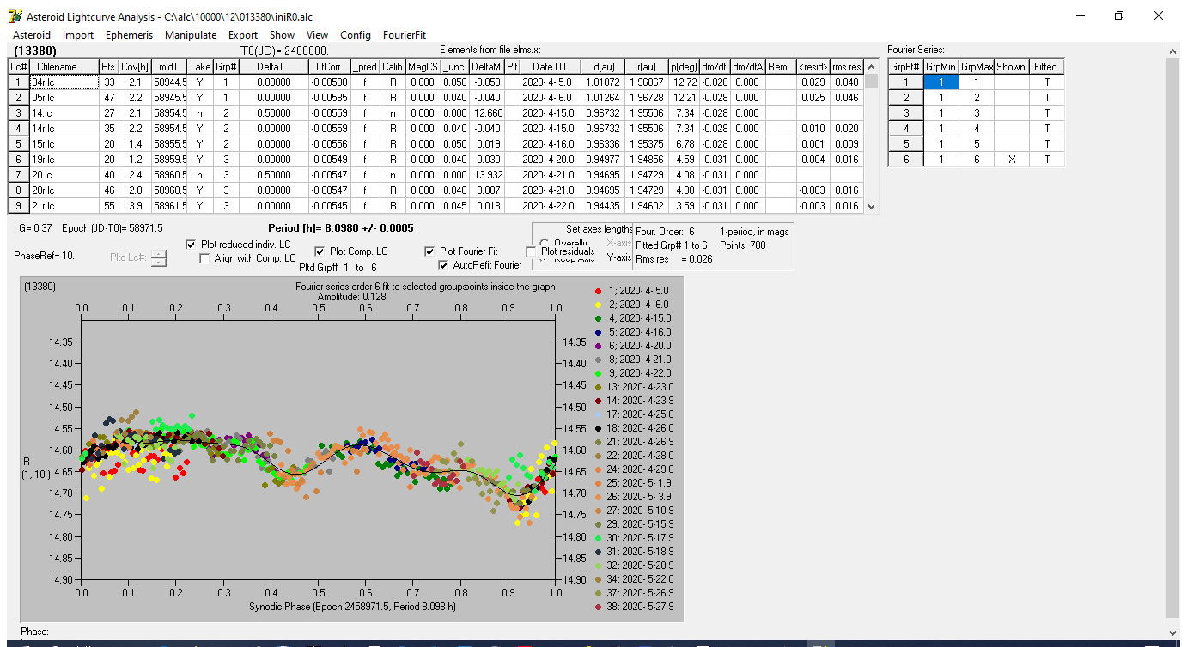Click legend entry 38; 2020-5-27.9
Screen dimensions: 1187x647
point(641,607)
